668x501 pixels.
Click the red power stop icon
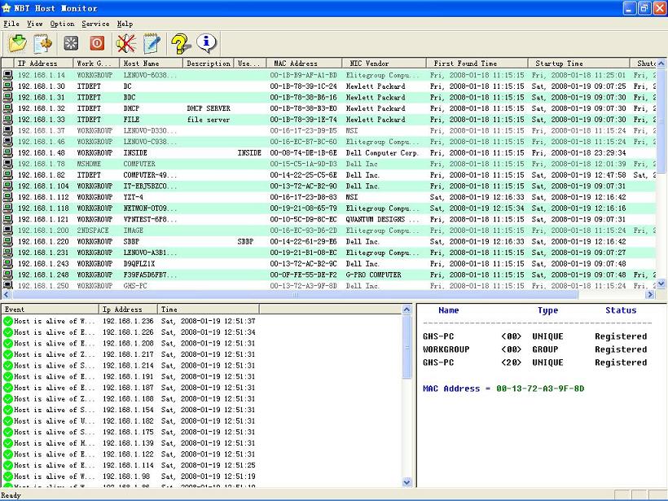tap(97, 43)
